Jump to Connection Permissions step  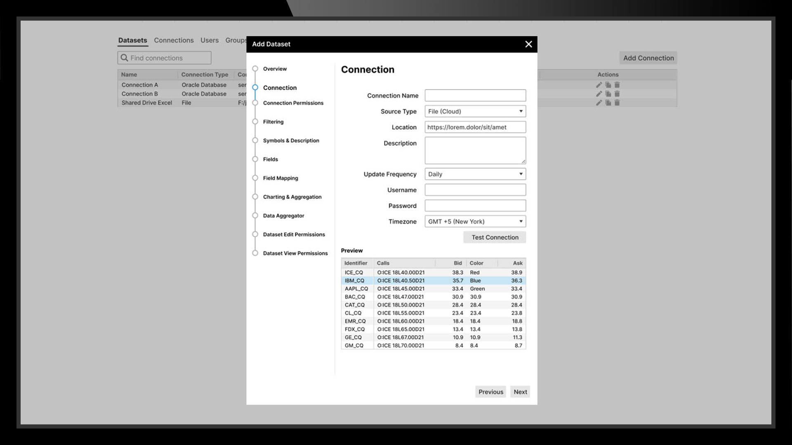point(293,103)
